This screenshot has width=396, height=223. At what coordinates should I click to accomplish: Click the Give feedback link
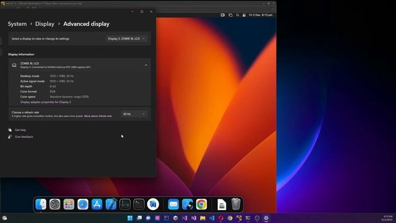tap(24, 137)
